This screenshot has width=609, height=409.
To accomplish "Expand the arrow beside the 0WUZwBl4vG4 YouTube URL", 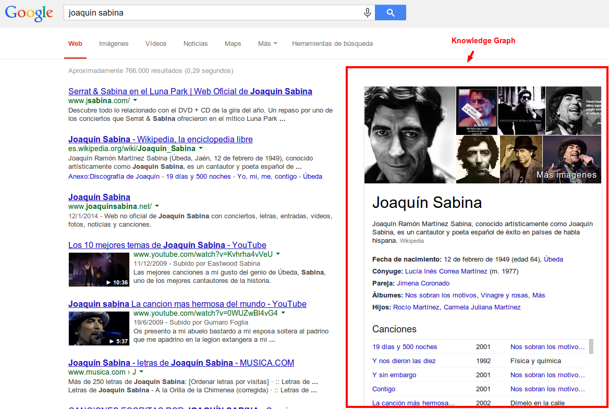I will [283, 313].
